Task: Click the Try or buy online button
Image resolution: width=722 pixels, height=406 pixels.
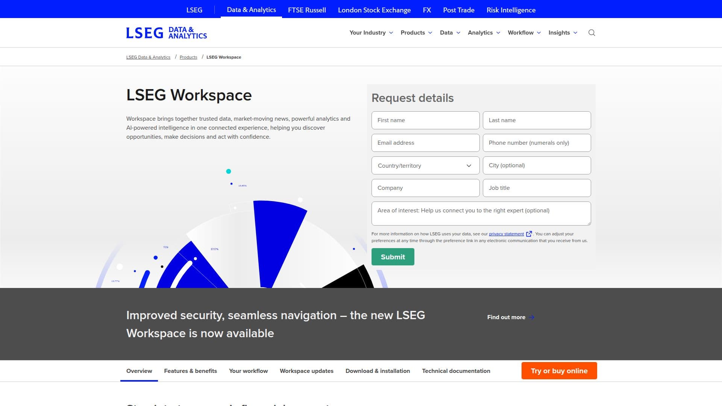Action: (x=559, y=371)
